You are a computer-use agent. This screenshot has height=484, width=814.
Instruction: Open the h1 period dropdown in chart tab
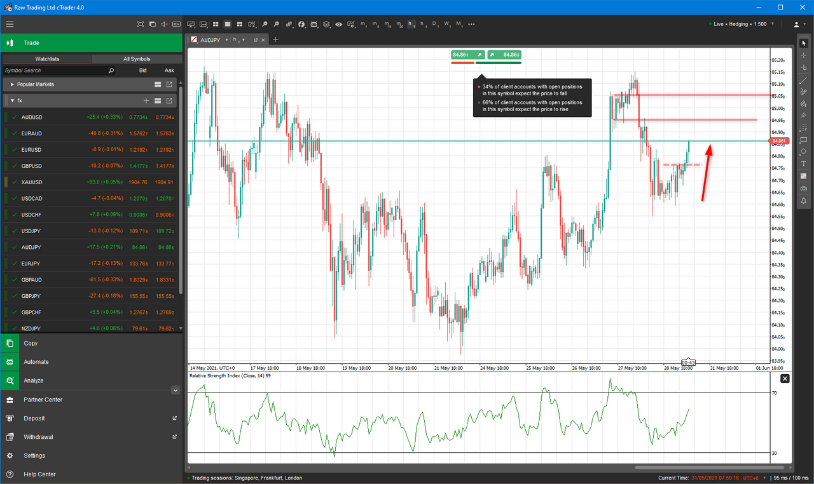coord(244,39)
